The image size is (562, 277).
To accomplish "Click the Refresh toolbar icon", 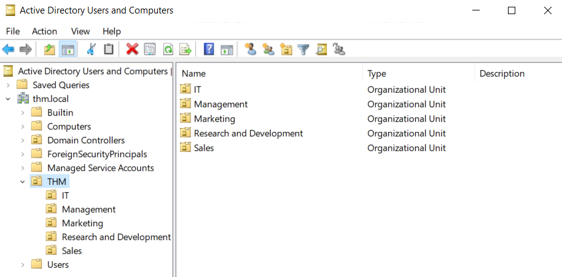I will pos(168,50).
